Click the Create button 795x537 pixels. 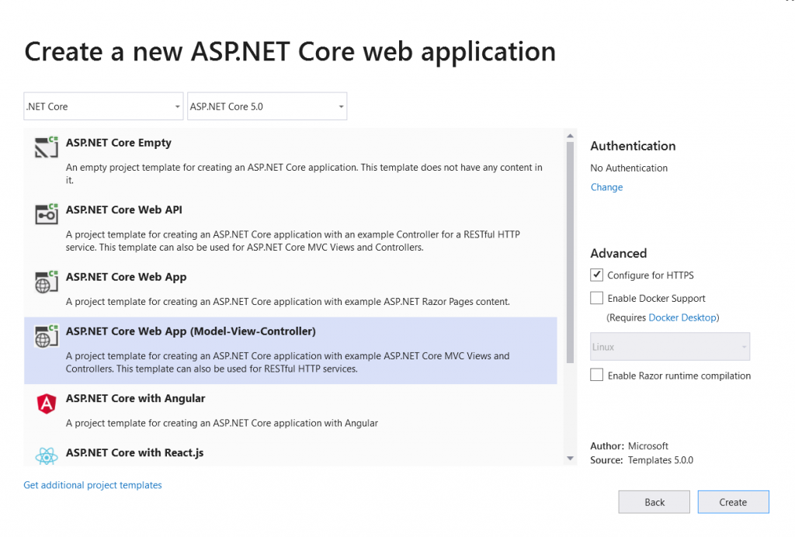[x=733, y=501]
